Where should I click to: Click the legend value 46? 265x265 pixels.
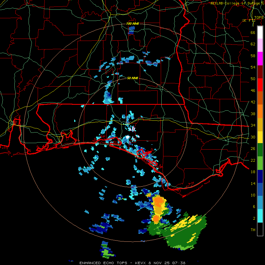(253, 91)
